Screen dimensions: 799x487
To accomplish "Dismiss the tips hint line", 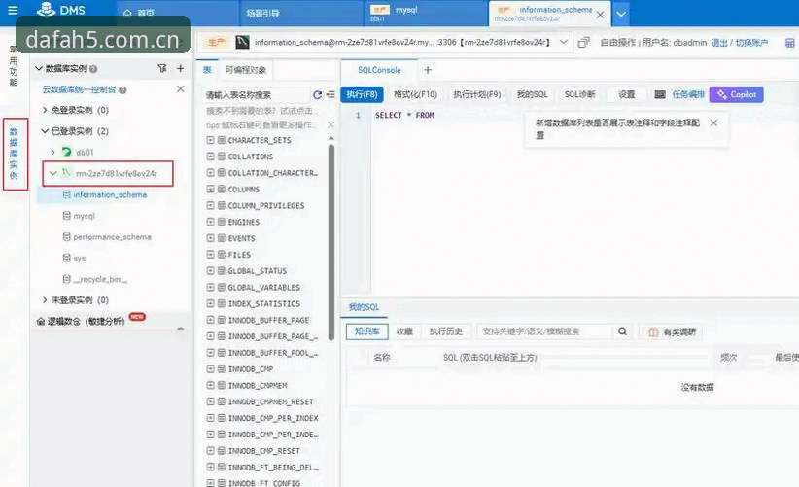I will pos(330,124).
